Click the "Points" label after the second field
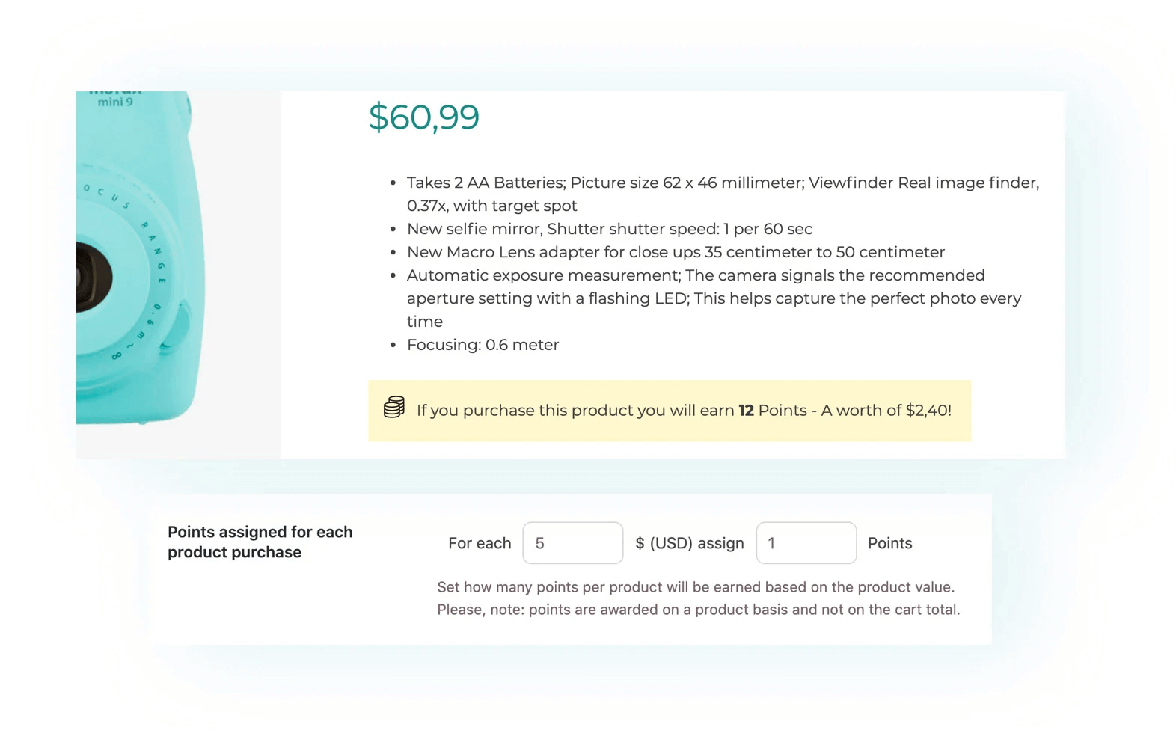 point(889,543)
